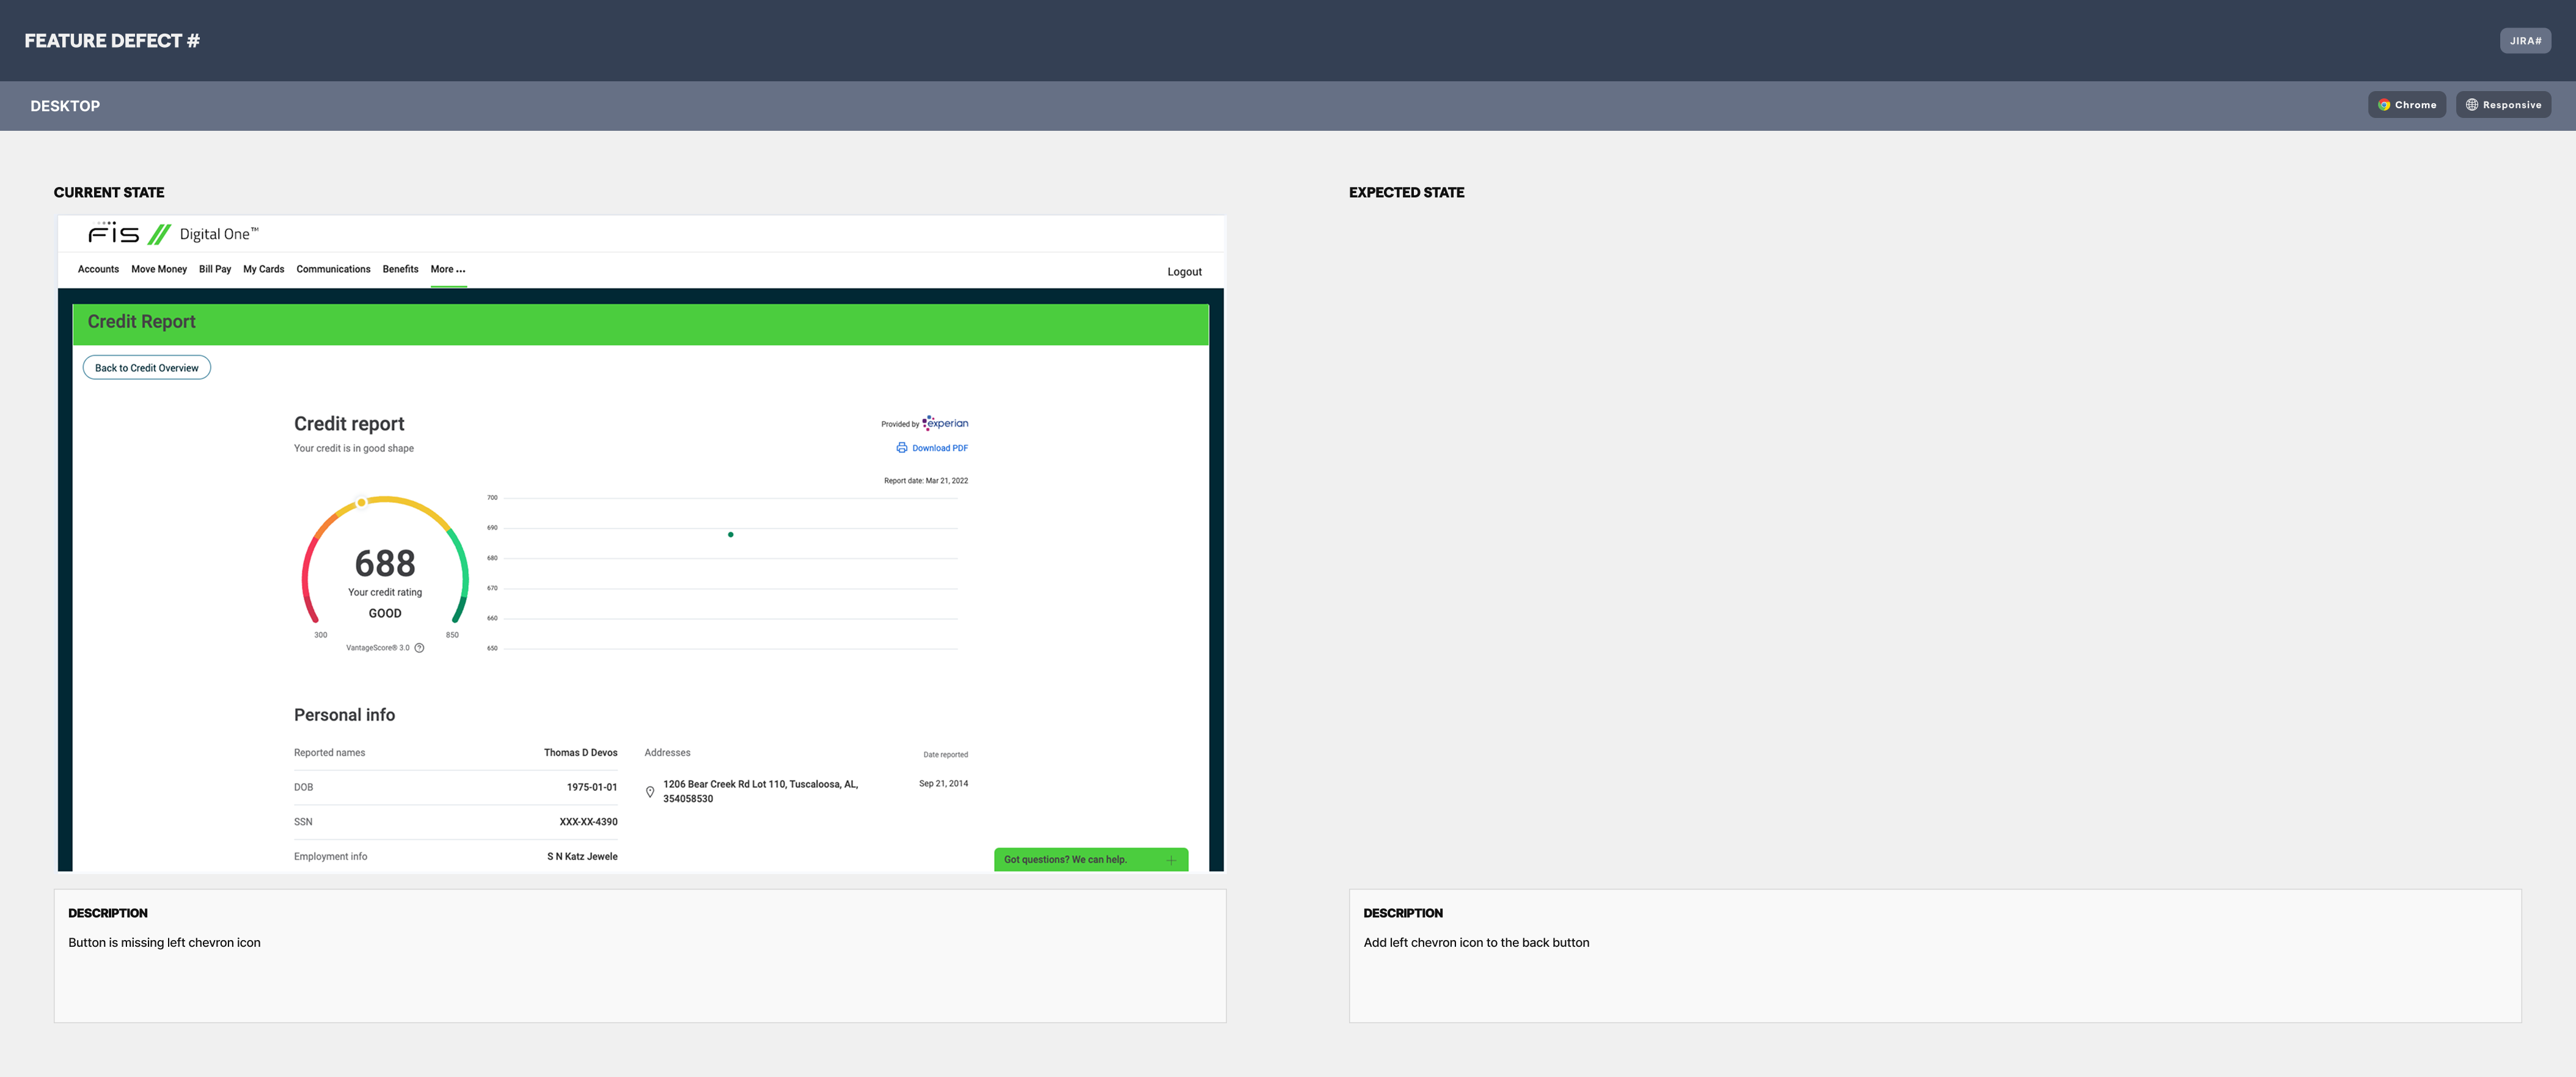Expand the help widget plus icon

click(x=1171, y=860)
